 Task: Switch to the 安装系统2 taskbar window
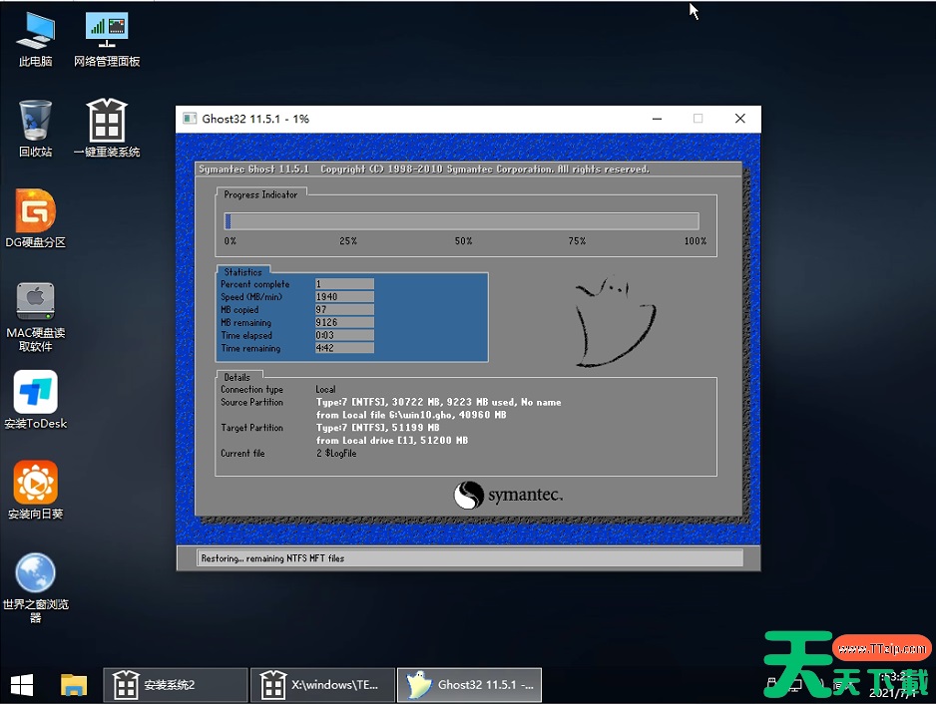[175, 685]
